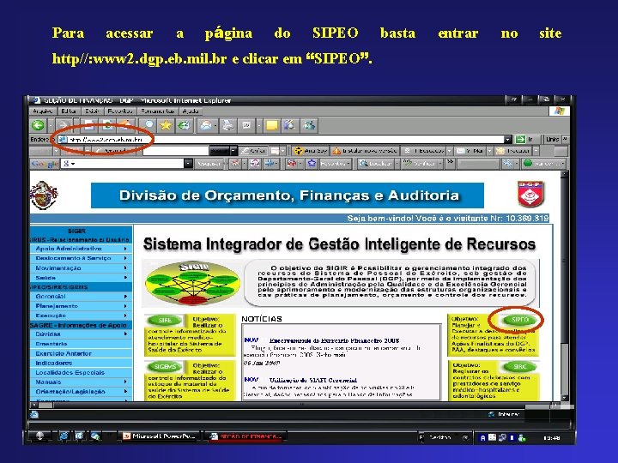Image resolution: width=618 pixels, height=463 pixels.
Task: Click the blue star bookmark icon on Google toolbar
Action: (312, 163)
